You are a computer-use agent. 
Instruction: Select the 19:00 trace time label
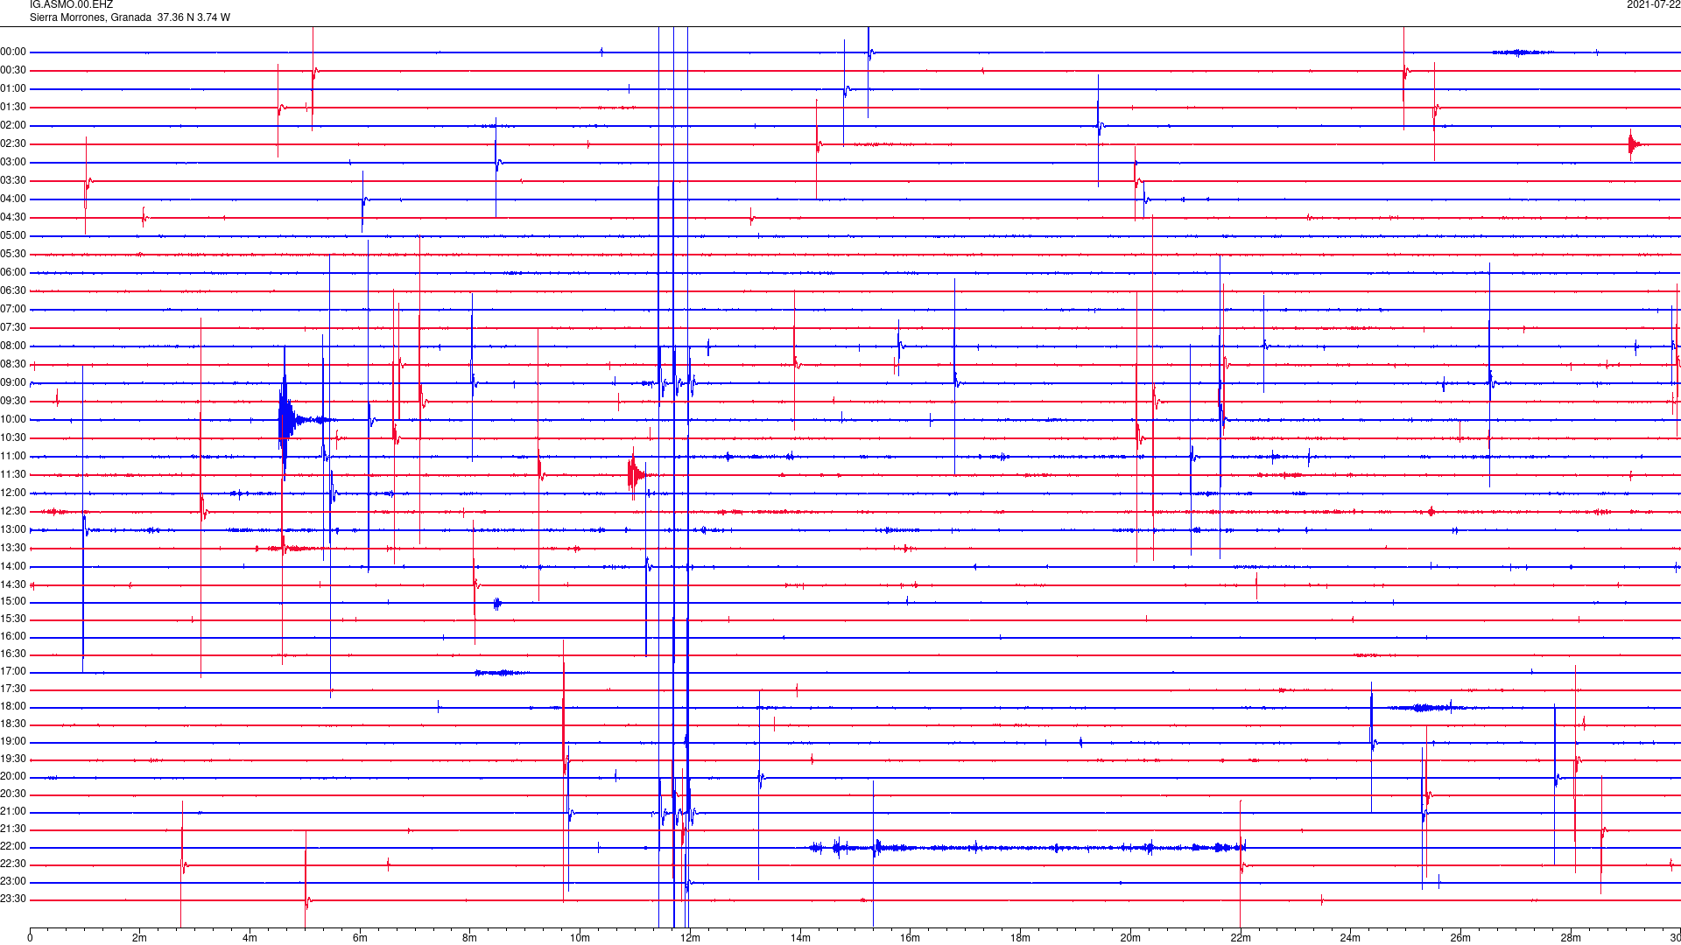click(x=13, y=742)
